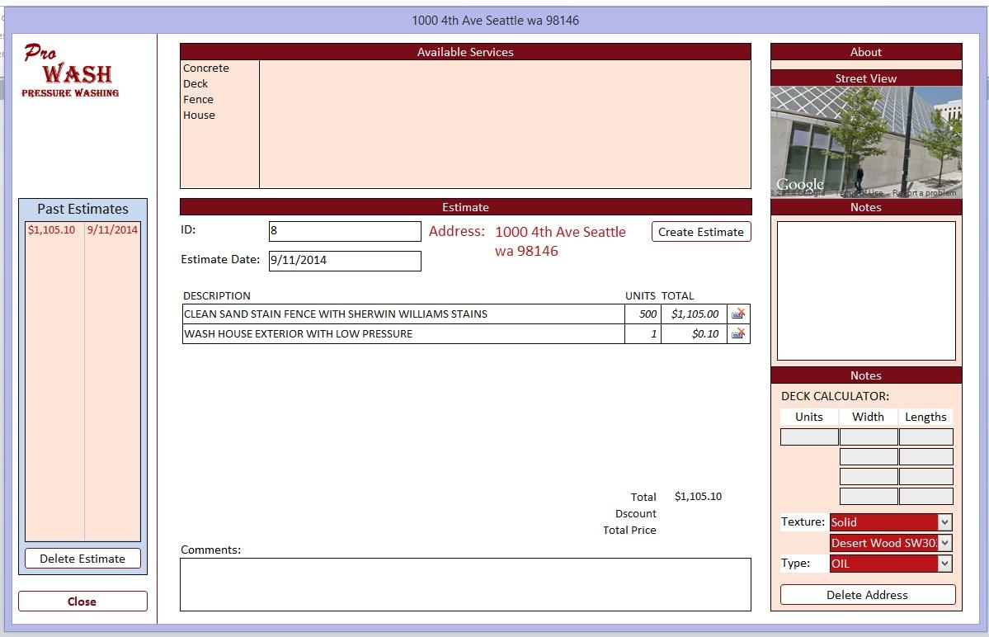The image size is (989, 637).
Task: Click the Close button
Action: (82, 602)
